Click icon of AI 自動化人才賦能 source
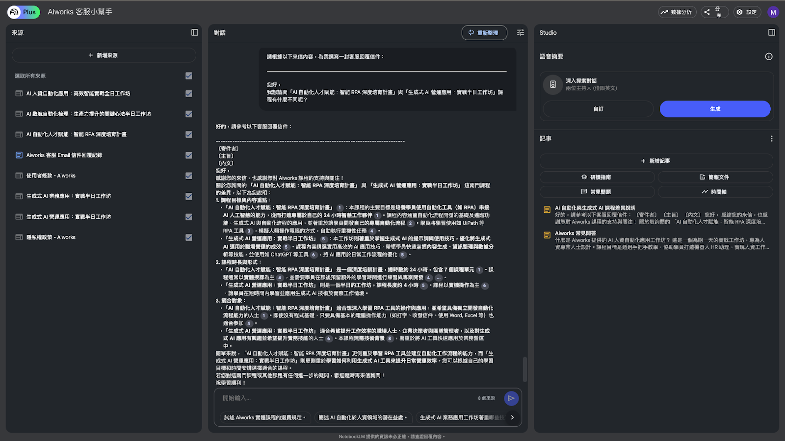Viewport: 785px width, 441px height. click(x=19, y=134)
